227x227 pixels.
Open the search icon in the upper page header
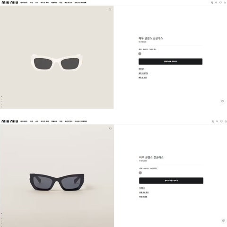[216, 2]
